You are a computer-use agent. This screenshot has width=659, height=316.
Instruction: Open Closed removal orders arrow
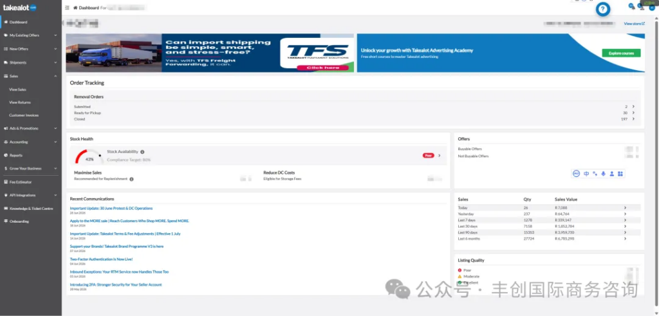point(633,119)
